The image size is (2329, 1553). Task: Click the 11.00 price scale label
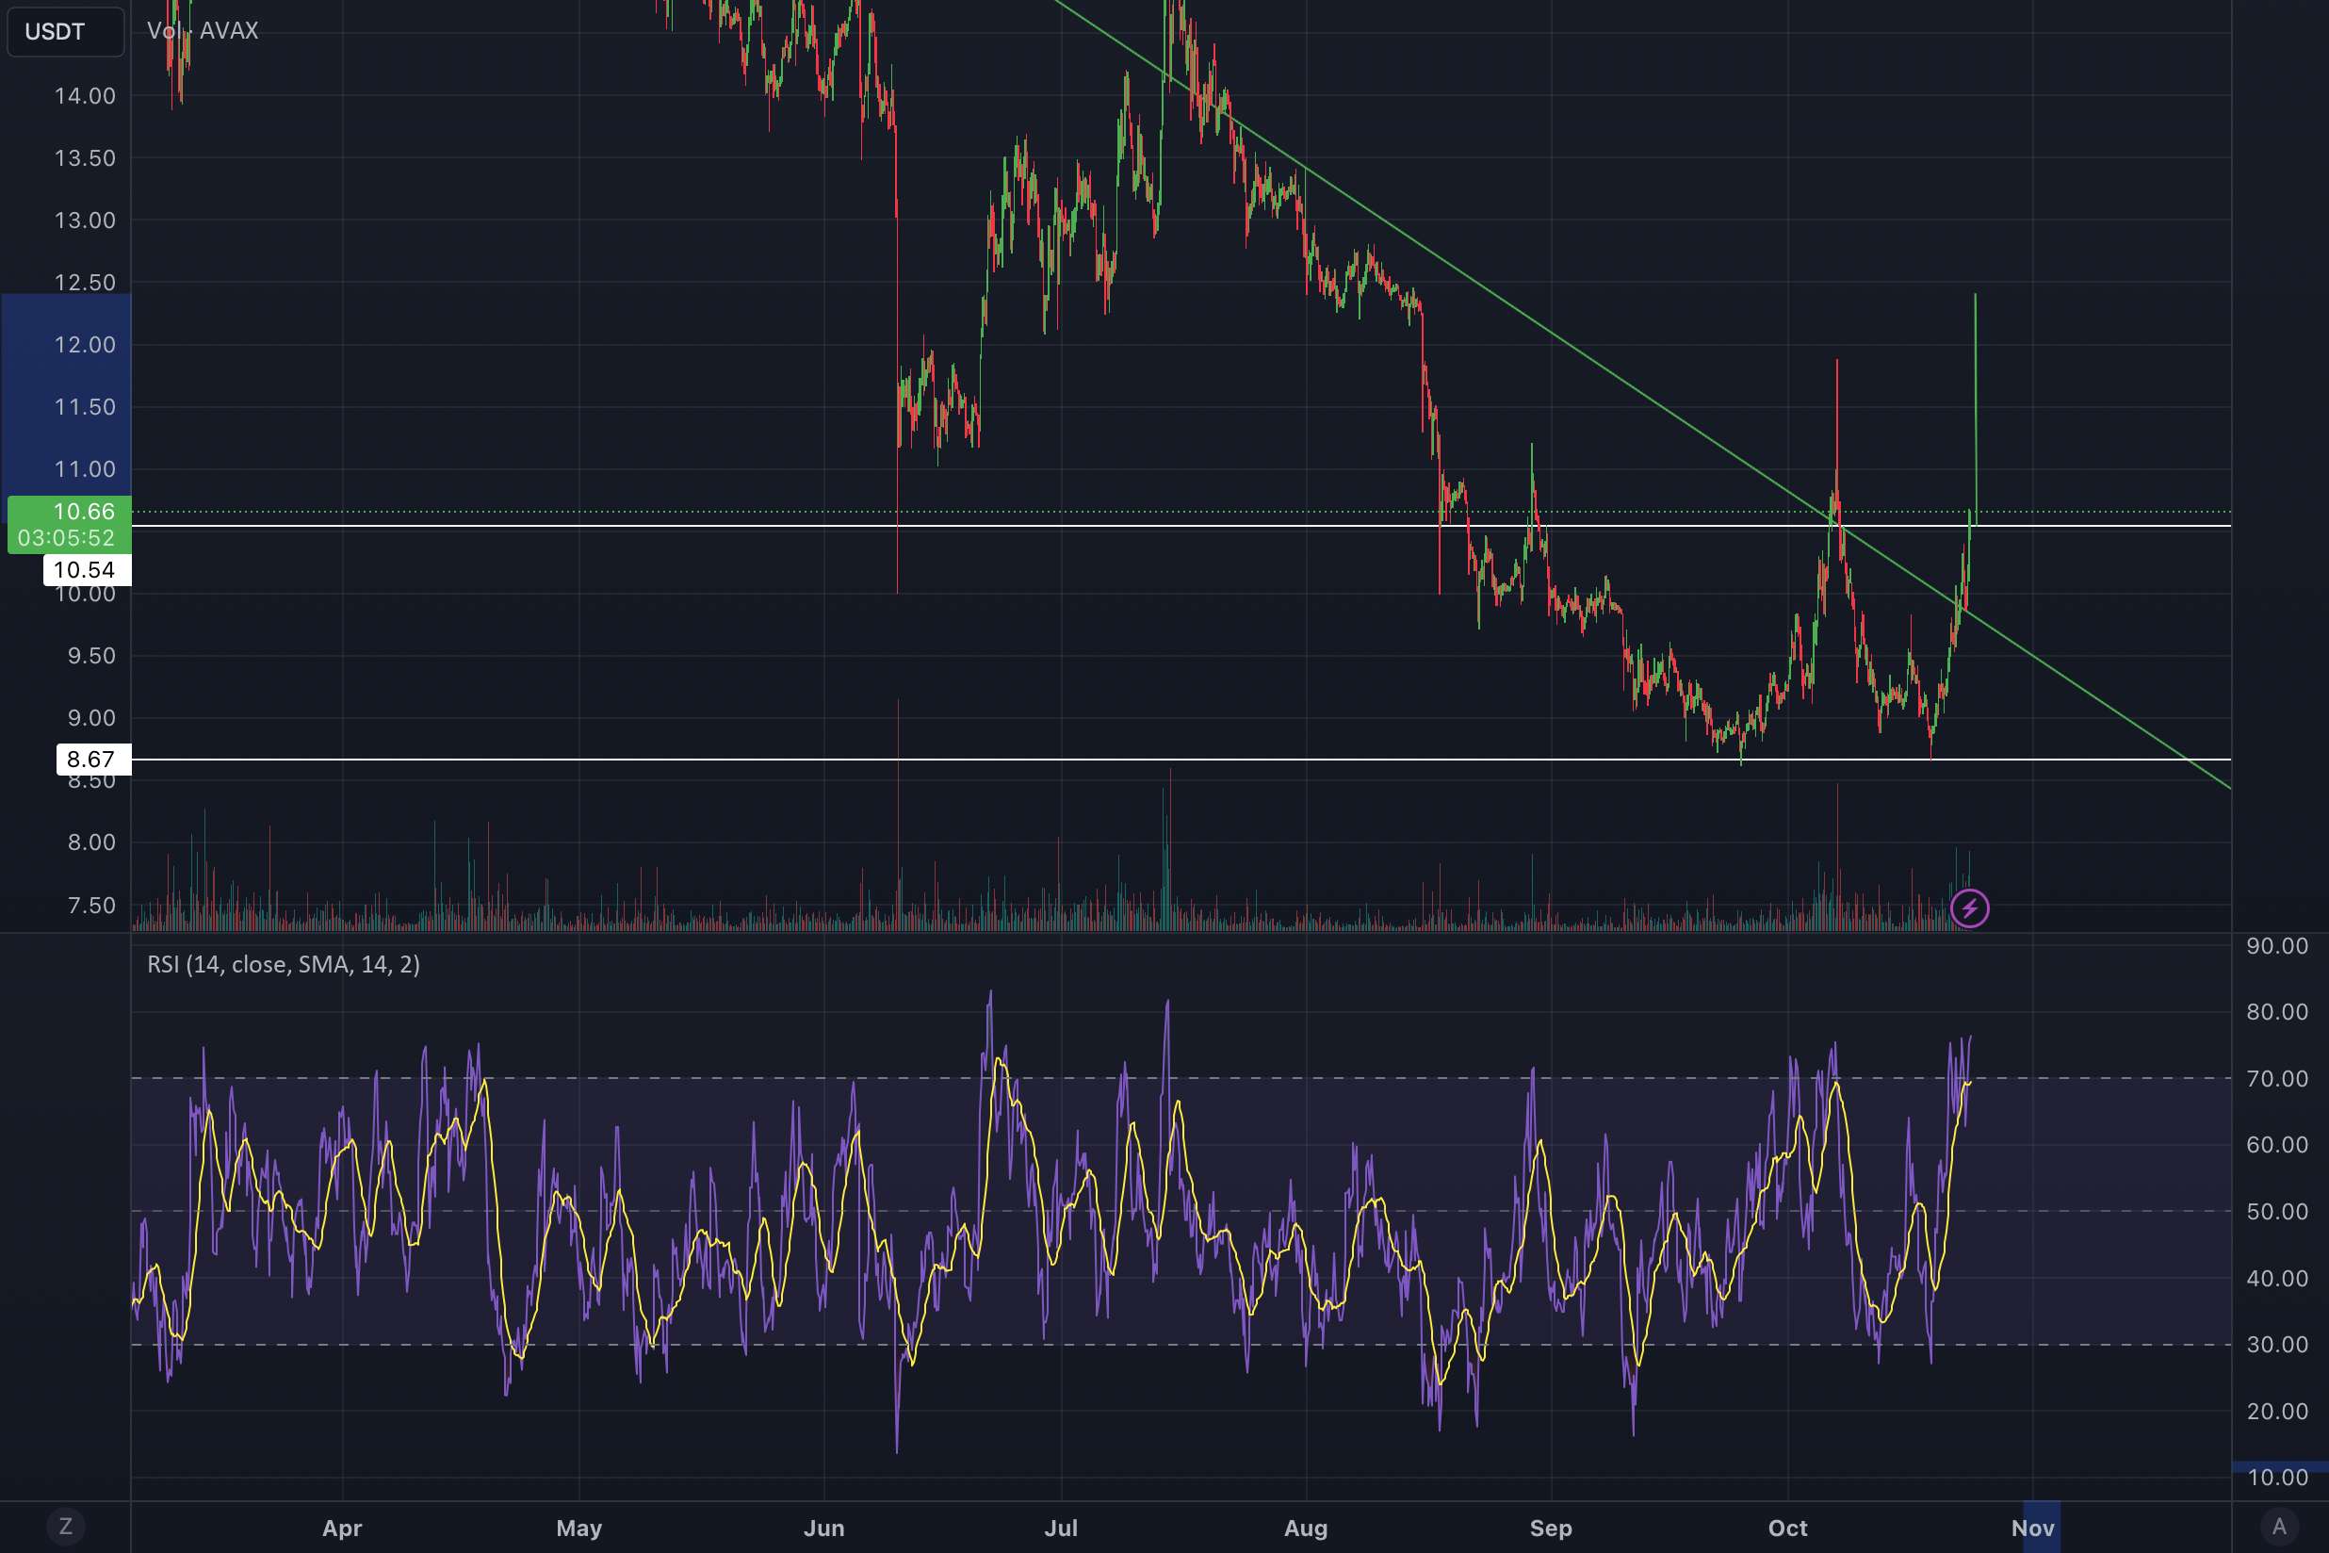pos(84,469)
